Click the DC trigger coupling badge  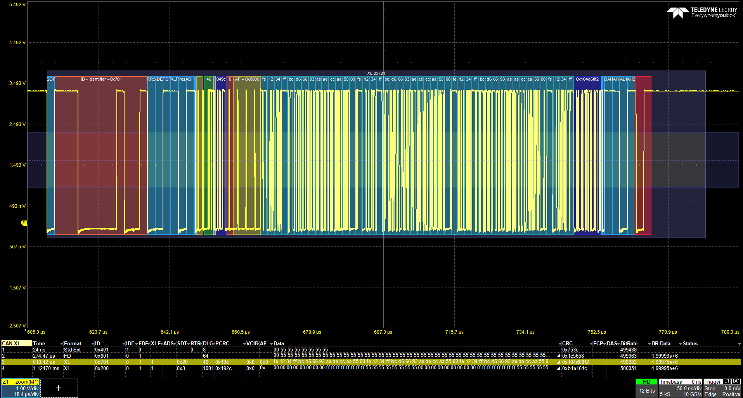click(x=736, y=382)
